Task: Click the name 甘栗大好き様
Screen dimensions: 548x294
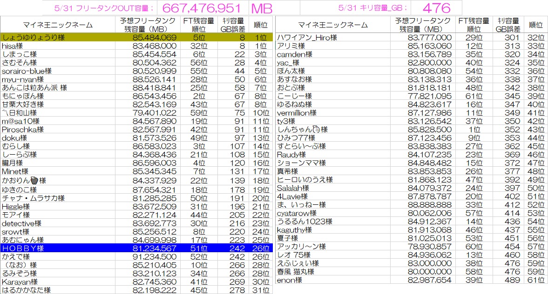Action: [x=23, y=105]
